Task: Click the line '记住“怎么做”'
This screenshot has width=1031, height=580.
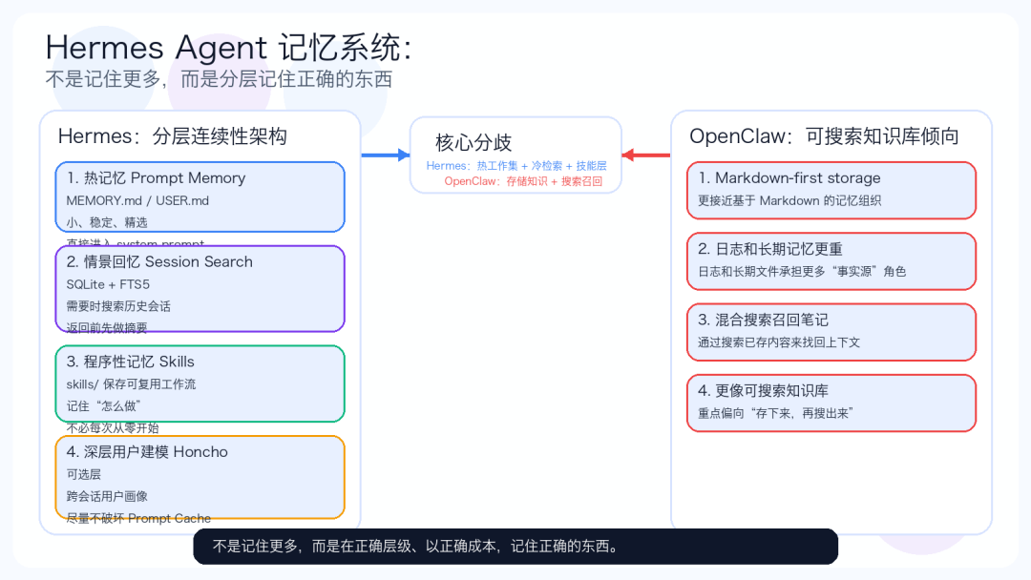Action: [103, 406]
